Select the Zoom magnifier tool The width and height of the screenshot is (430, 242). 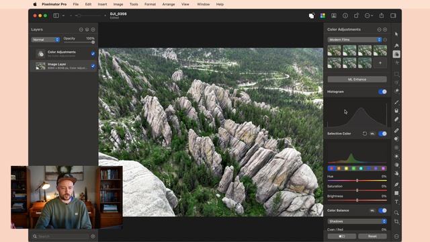396,212
